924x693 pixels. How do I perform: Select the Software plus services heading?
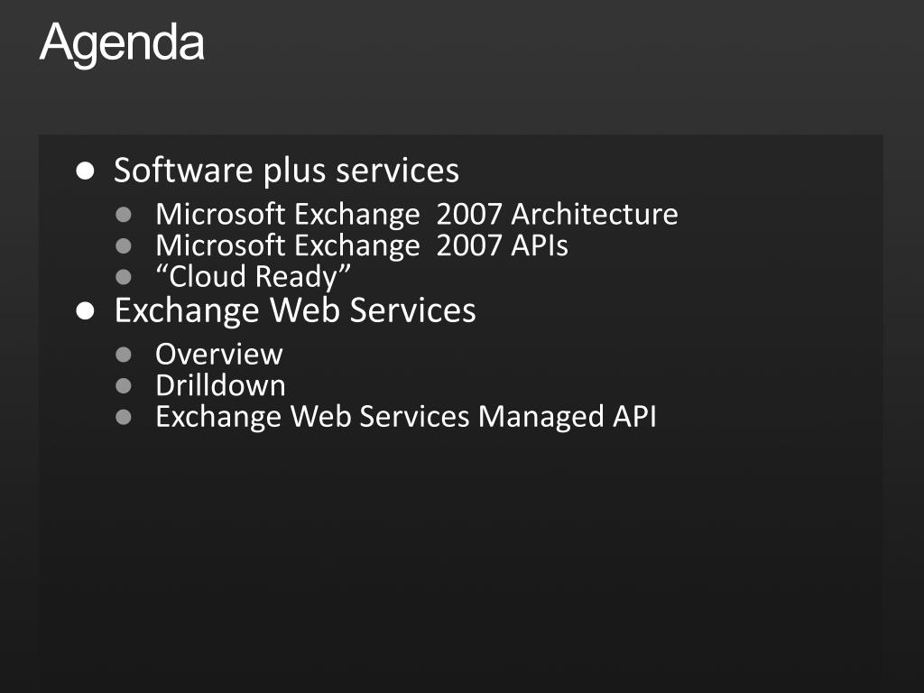click(x=286, y=171)
